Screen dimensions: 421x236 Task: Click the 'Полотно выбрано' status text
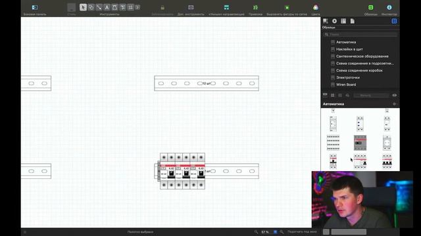pyautogui.click(x=140, y=232)
